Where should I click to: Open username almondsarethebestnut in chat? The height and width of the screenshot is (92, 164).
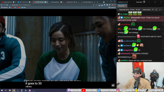click(x=127, y=37)
